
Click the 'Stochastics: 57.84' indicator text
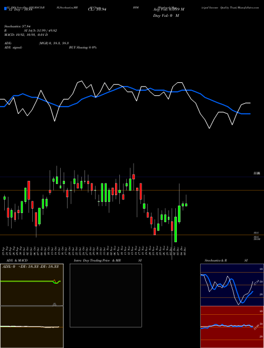(x=17, y=26)
